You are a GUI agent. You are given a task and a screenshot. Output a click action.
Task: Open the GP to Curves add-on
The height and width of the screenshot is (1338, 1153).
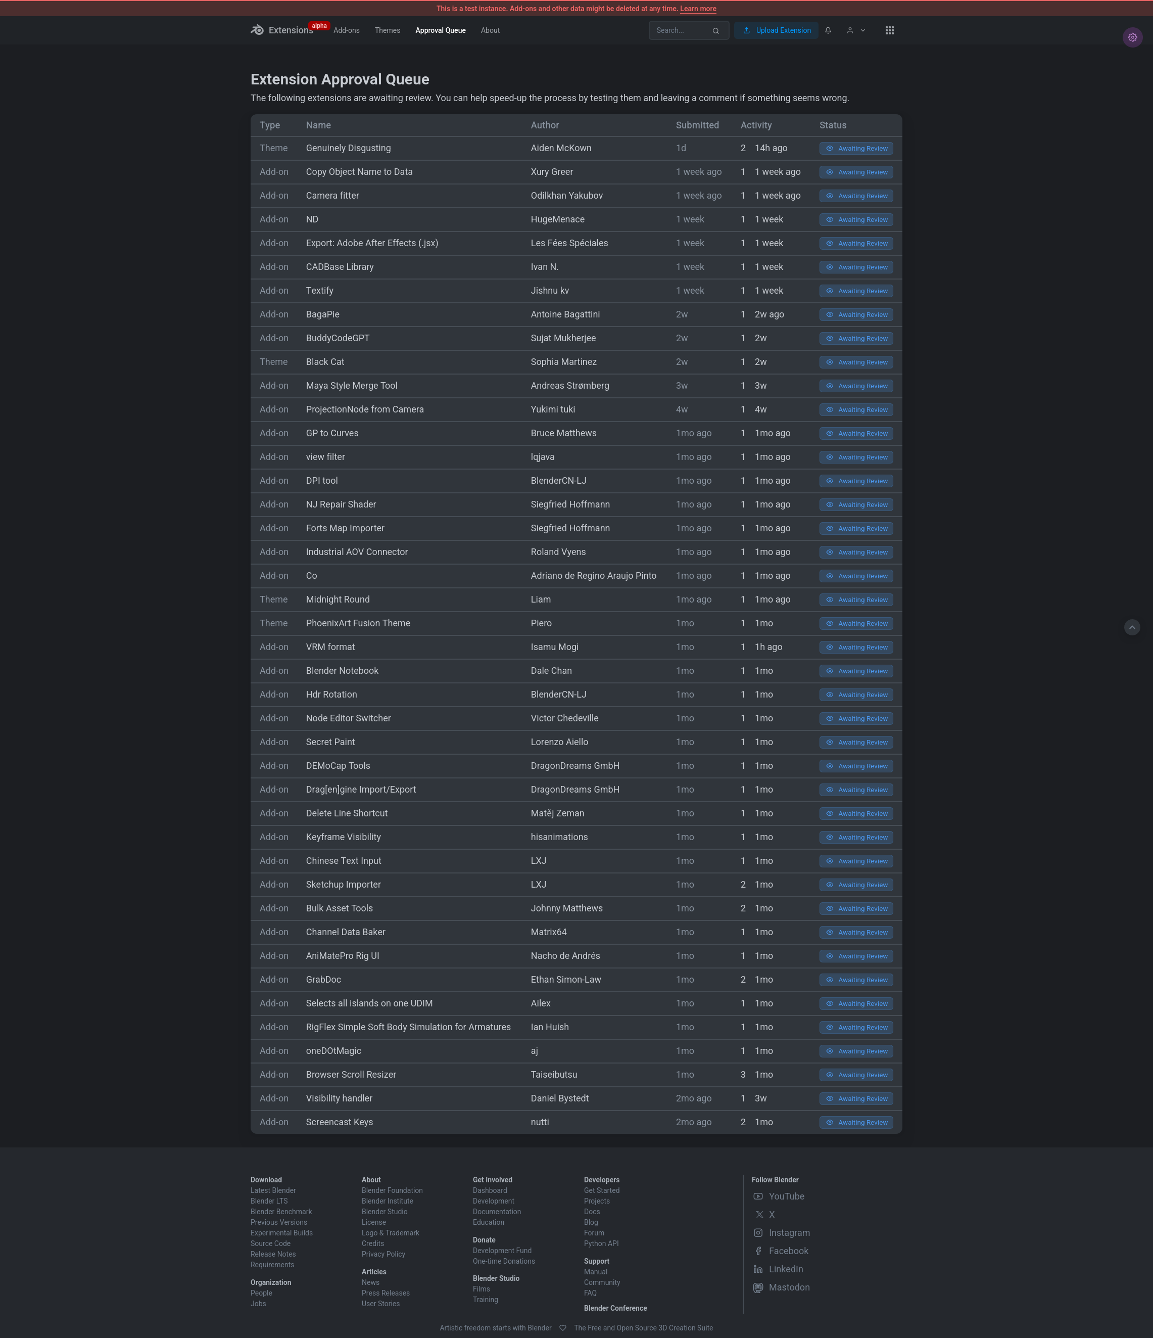click(x=332, y=433)
